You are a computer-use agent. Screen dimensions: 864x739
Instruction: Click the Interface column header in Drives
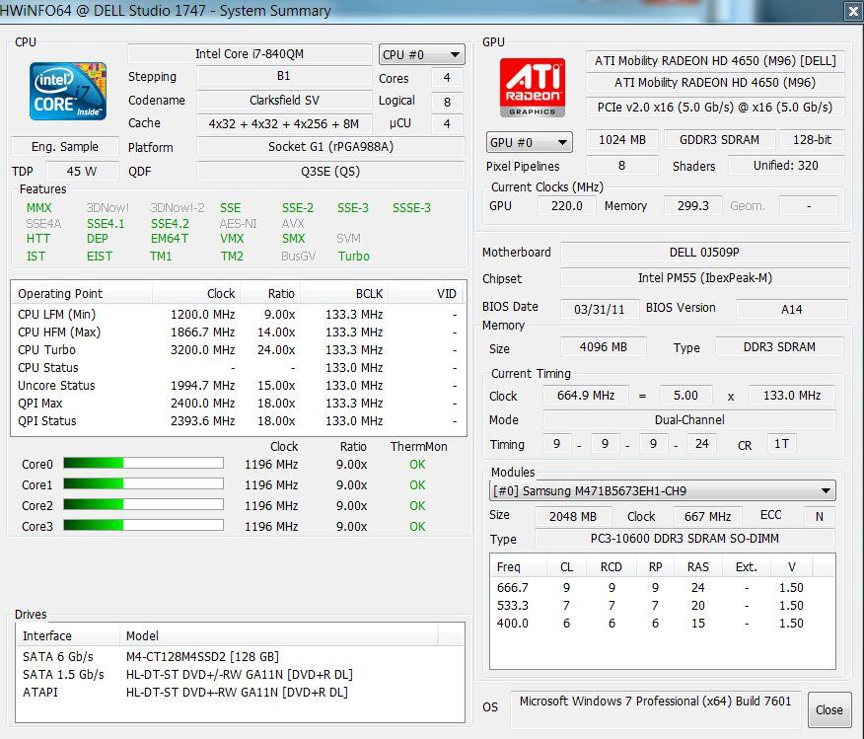click(67, 635)
